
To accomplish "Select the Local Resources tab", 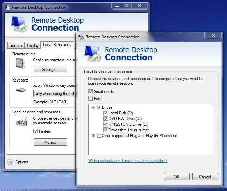I will pos(57,45).
